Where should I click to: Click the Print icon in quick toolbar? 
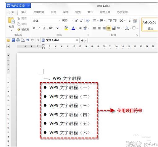tap(18, 40)
